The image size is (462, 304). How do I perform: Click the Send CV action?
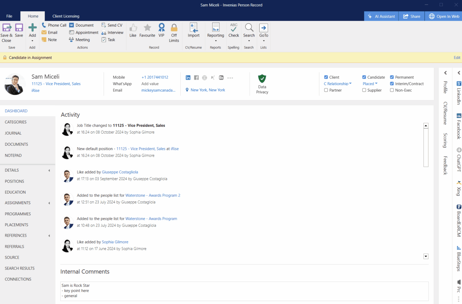112,25
